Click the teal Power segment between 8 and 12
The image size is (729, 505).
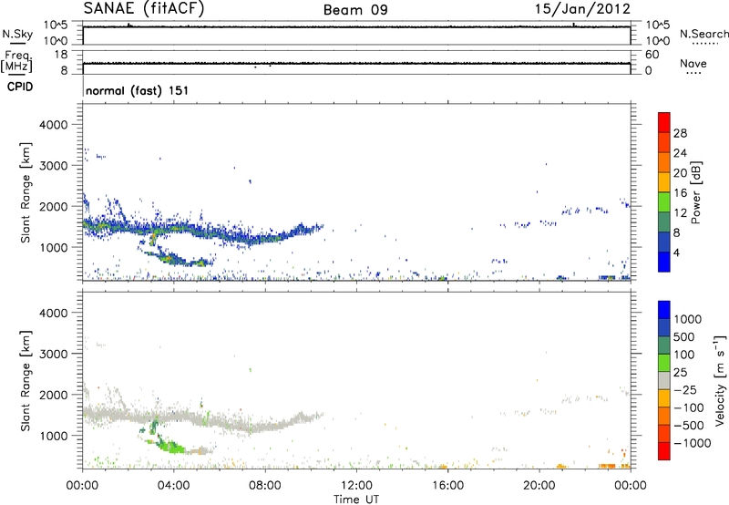[664, 222]
